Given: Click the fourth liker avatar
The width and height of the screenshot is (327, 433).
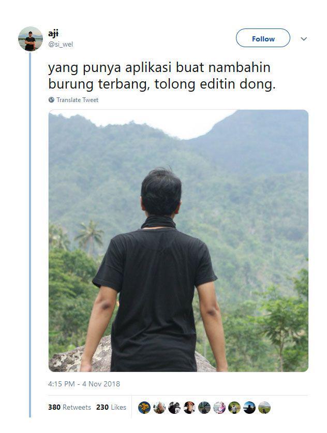Looking at the screenshot, I should pos(189,408).
